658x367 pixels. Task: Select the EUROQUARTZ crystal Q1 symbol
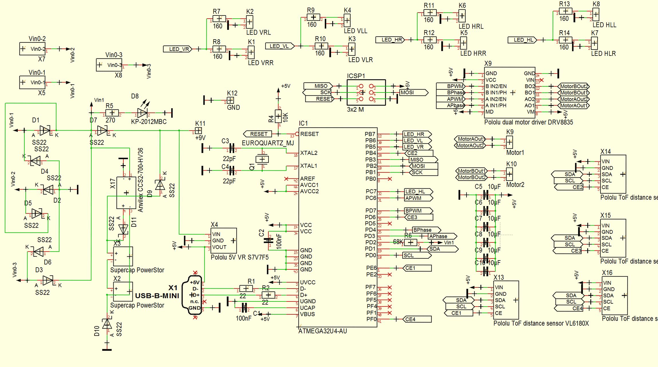click(262, 159)
